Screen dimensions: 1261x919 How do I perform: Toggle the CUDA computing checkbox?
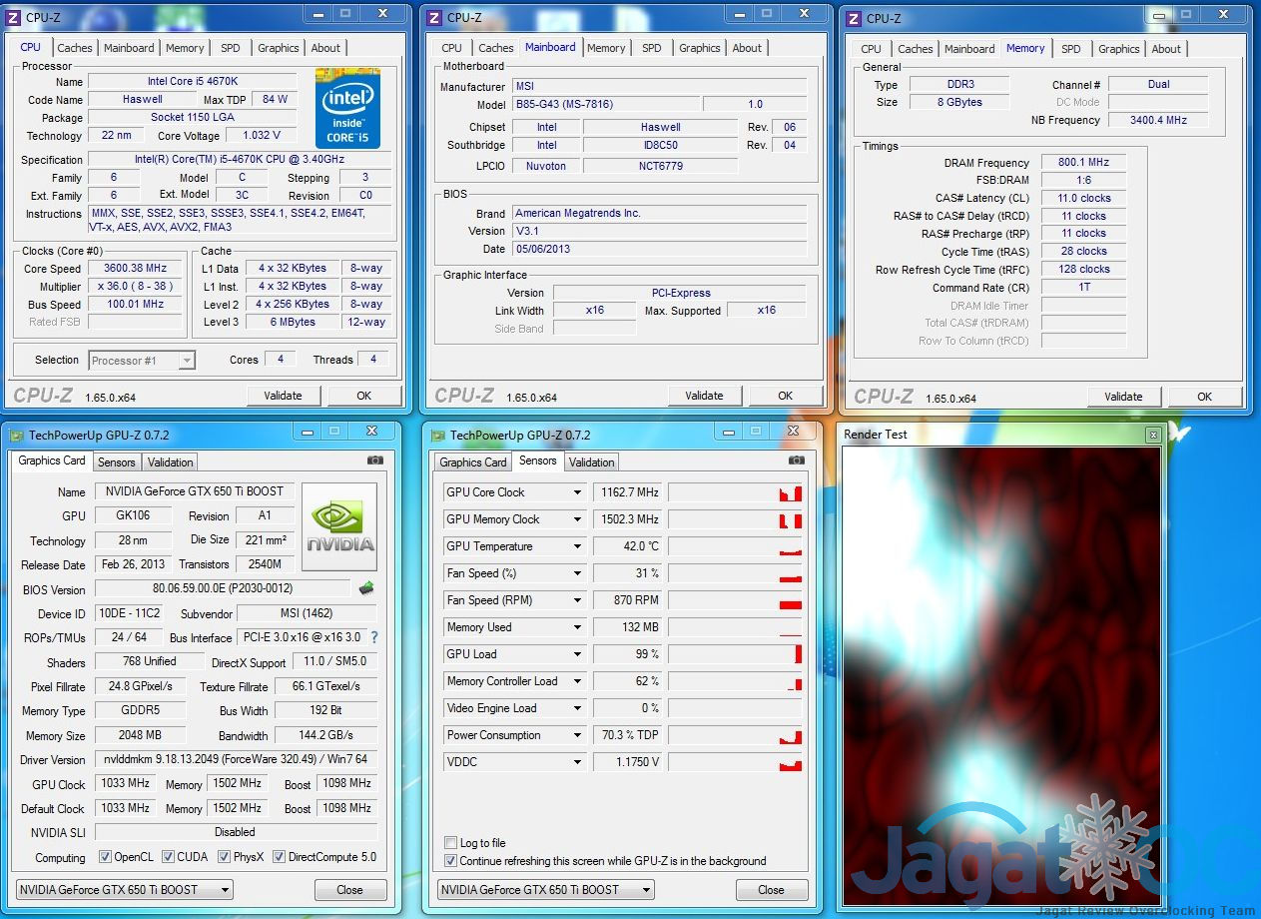coord(168,857)
